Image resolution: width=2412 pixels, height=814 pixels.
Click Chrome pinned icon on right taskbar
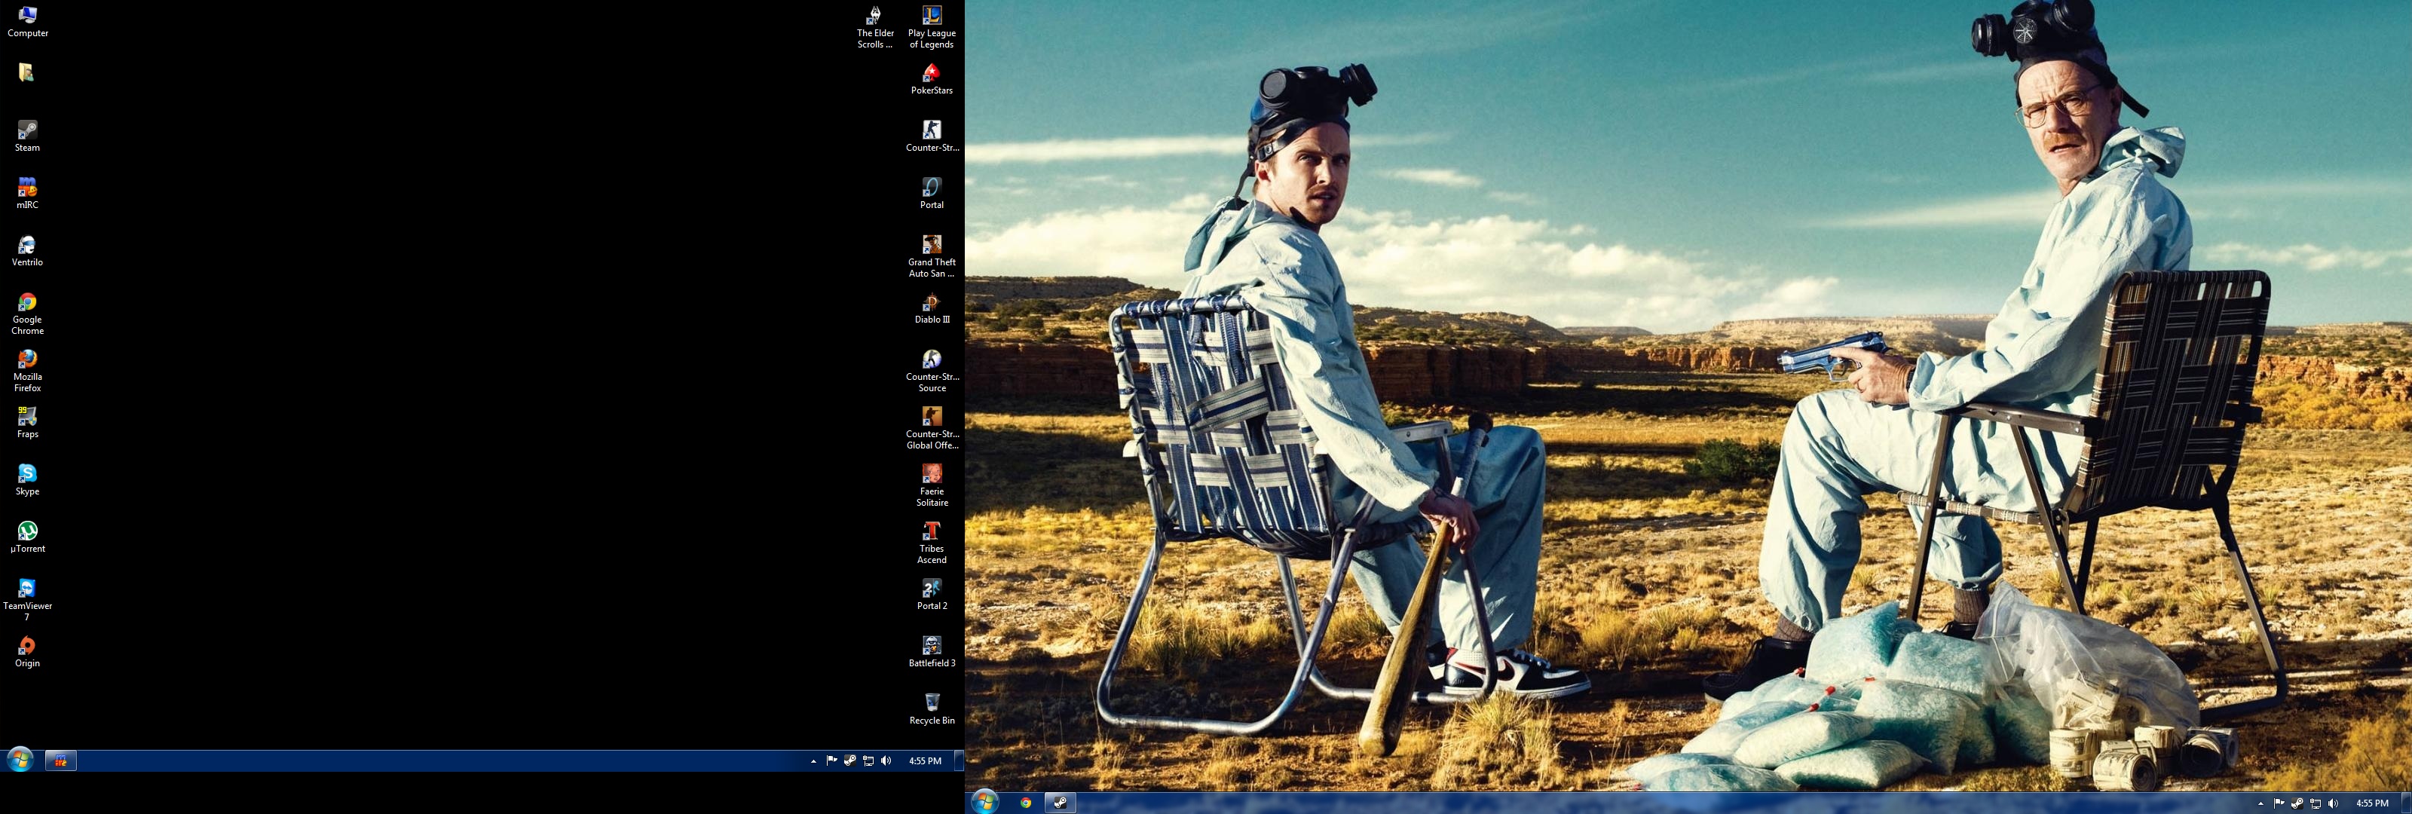tap(1026, 803)
